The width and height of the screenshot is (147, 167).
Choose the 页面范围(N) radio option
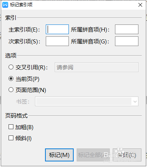pyautogui.click(x=11, y=90)
